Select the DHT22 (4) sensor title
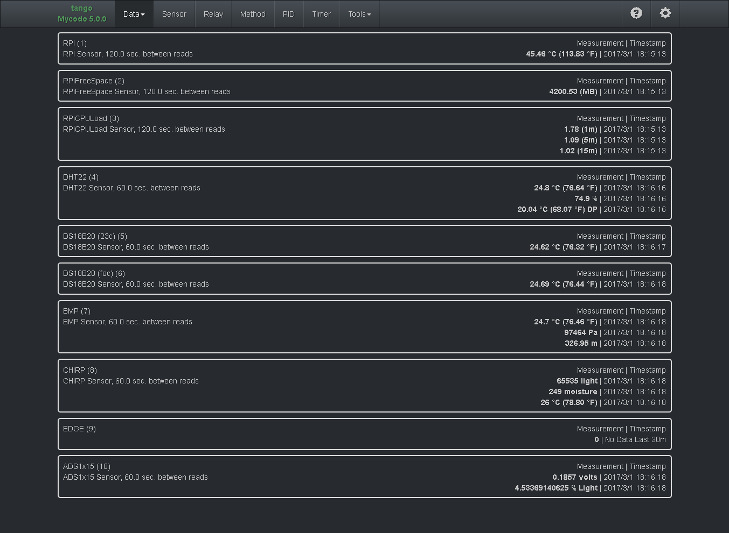Screen dimensions: 729x533 pos(81,177)
